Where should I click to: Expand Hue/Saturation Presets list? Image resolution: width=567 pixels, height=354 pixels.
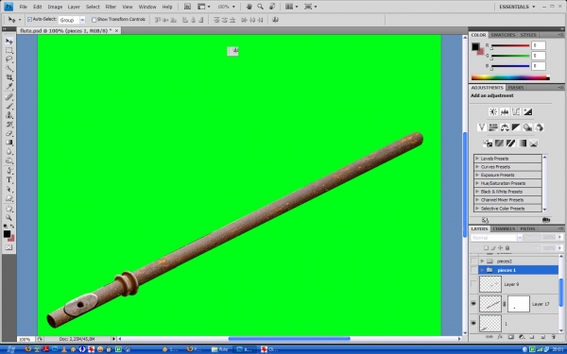point(477,183)
